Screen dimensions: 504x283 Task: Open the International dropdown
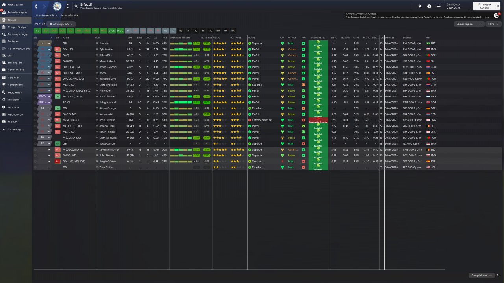[70, 15]
